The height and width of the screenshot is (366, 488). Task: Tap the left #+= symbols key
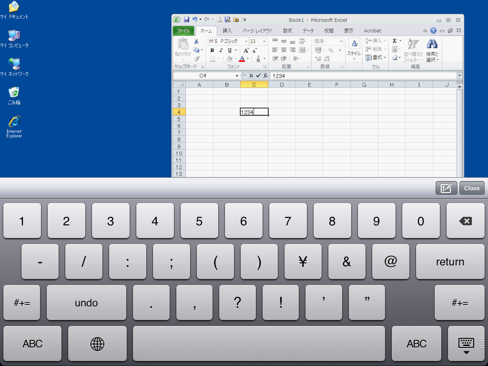click(x=22, y=303)
